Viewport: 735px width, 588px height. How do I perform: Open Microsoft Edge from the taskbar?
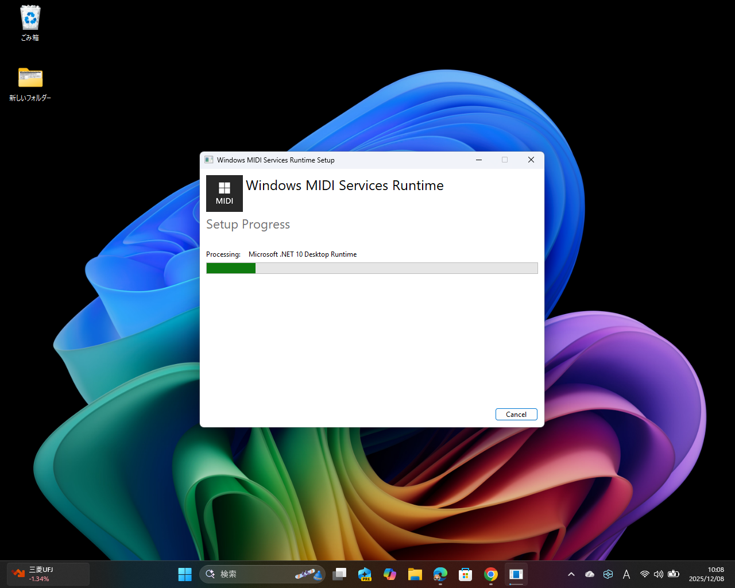[x=440, y=574]
